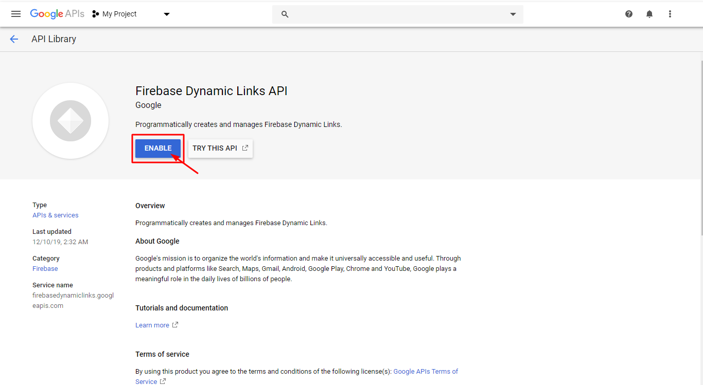This screenshot has width=703, height=385.
Task: Click the Google publisher name under the title
Action: tap(148, 105)
